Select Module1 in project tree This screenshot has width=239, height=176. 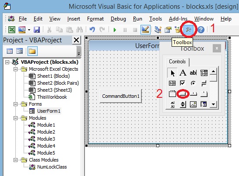(x=46, y=125)
